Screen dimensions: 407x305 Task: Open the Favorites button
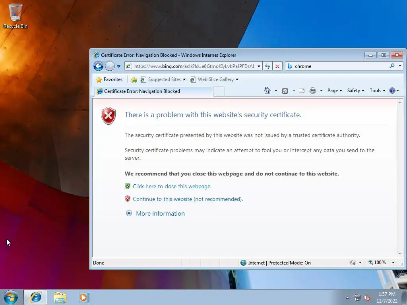pyautogui.click(x=109, y=79)
